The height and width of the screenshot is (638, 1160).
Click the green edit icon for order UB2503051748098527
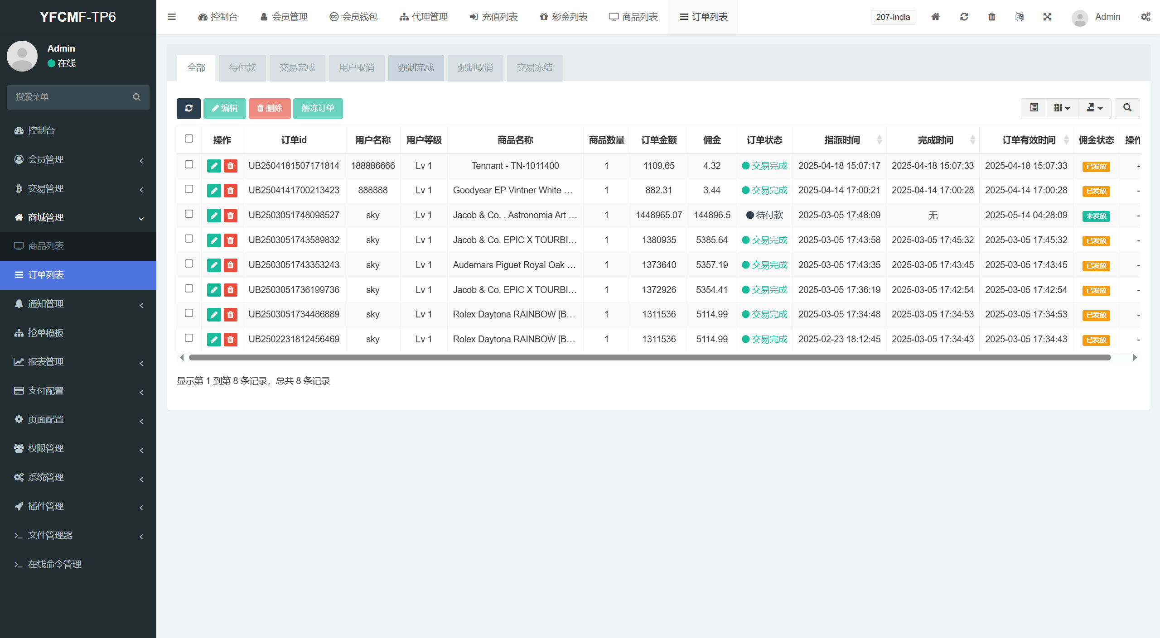pyautogui.click(x=214, y=216)
